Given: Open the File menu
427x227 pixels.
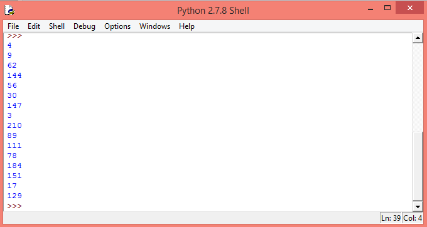Looking at the screenshot, I should (13, 26).
